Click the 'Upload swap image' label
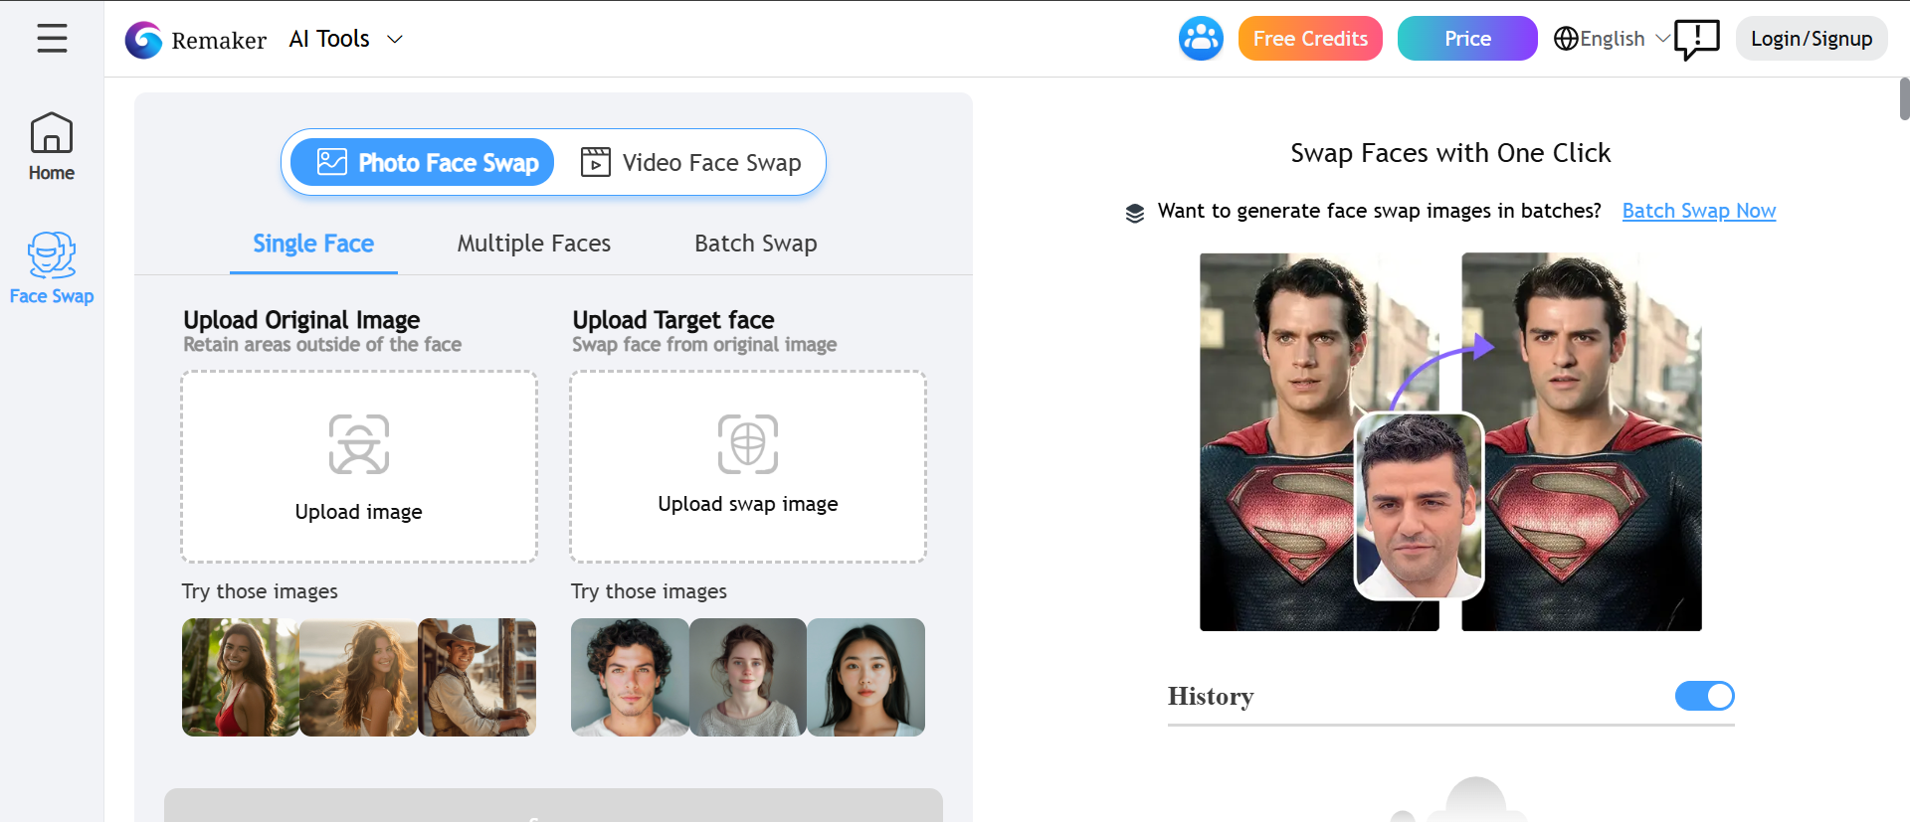Screen dimensions: 1910x822 pyautogui.click(x=748, y=504)
